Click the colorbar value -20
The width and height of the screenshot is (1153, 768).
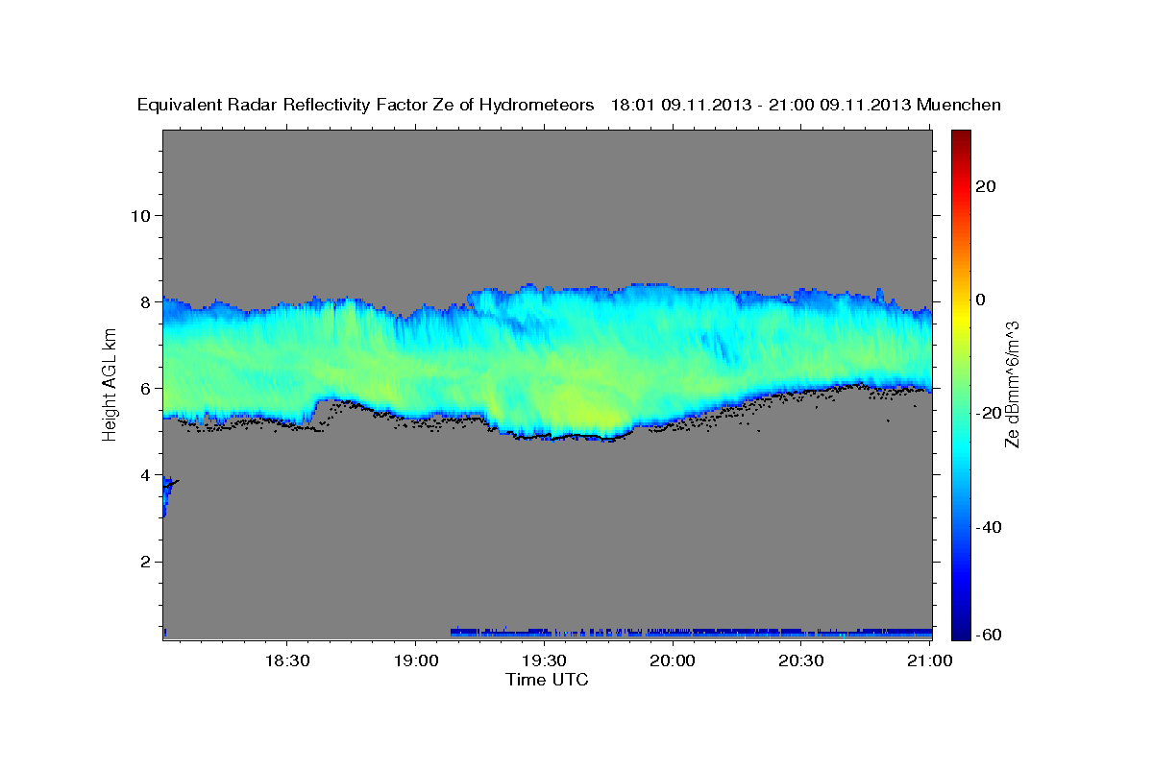991,413
